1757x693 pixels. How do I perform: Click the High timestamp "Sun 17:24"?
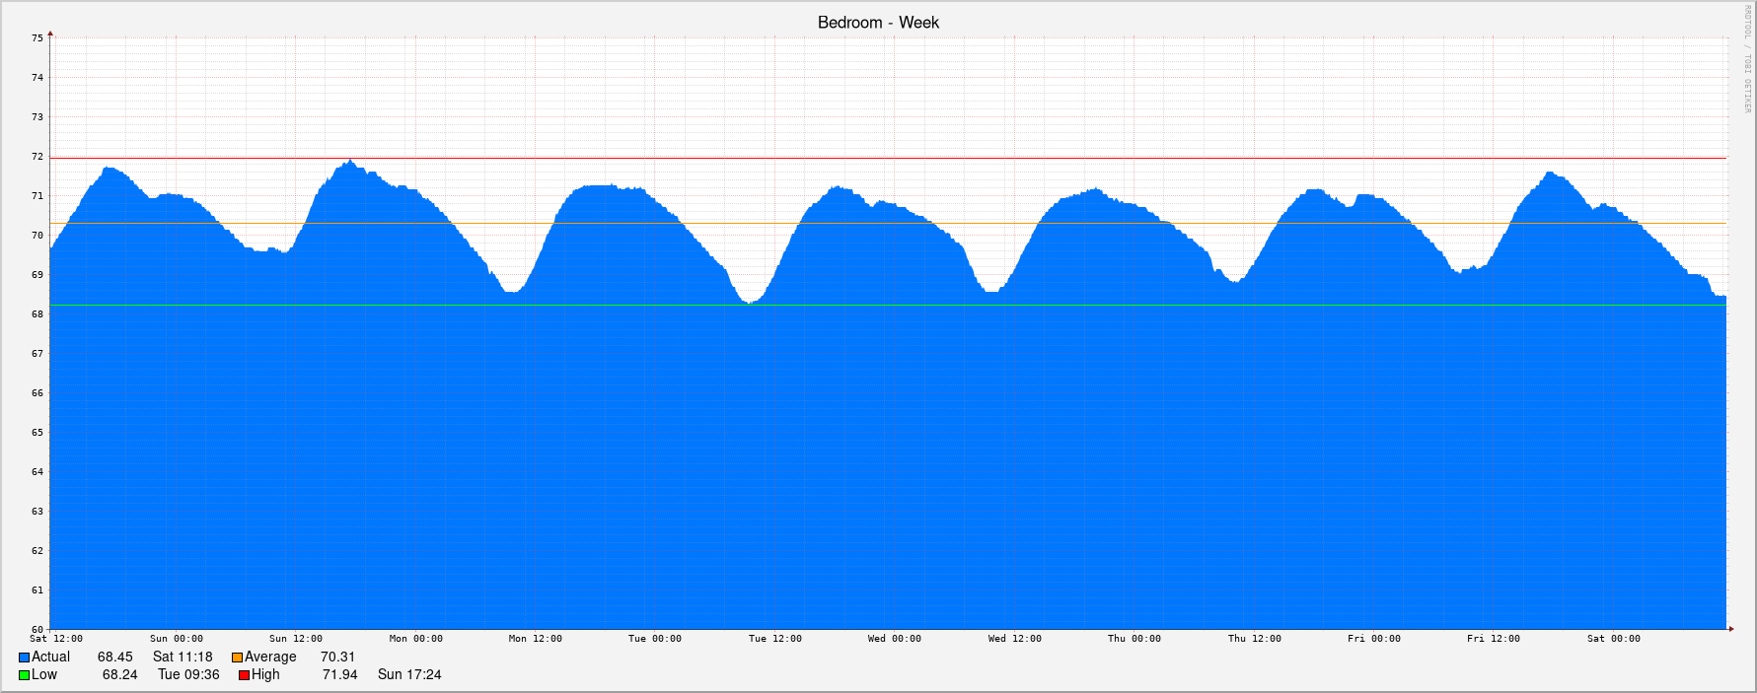point(409,674)
